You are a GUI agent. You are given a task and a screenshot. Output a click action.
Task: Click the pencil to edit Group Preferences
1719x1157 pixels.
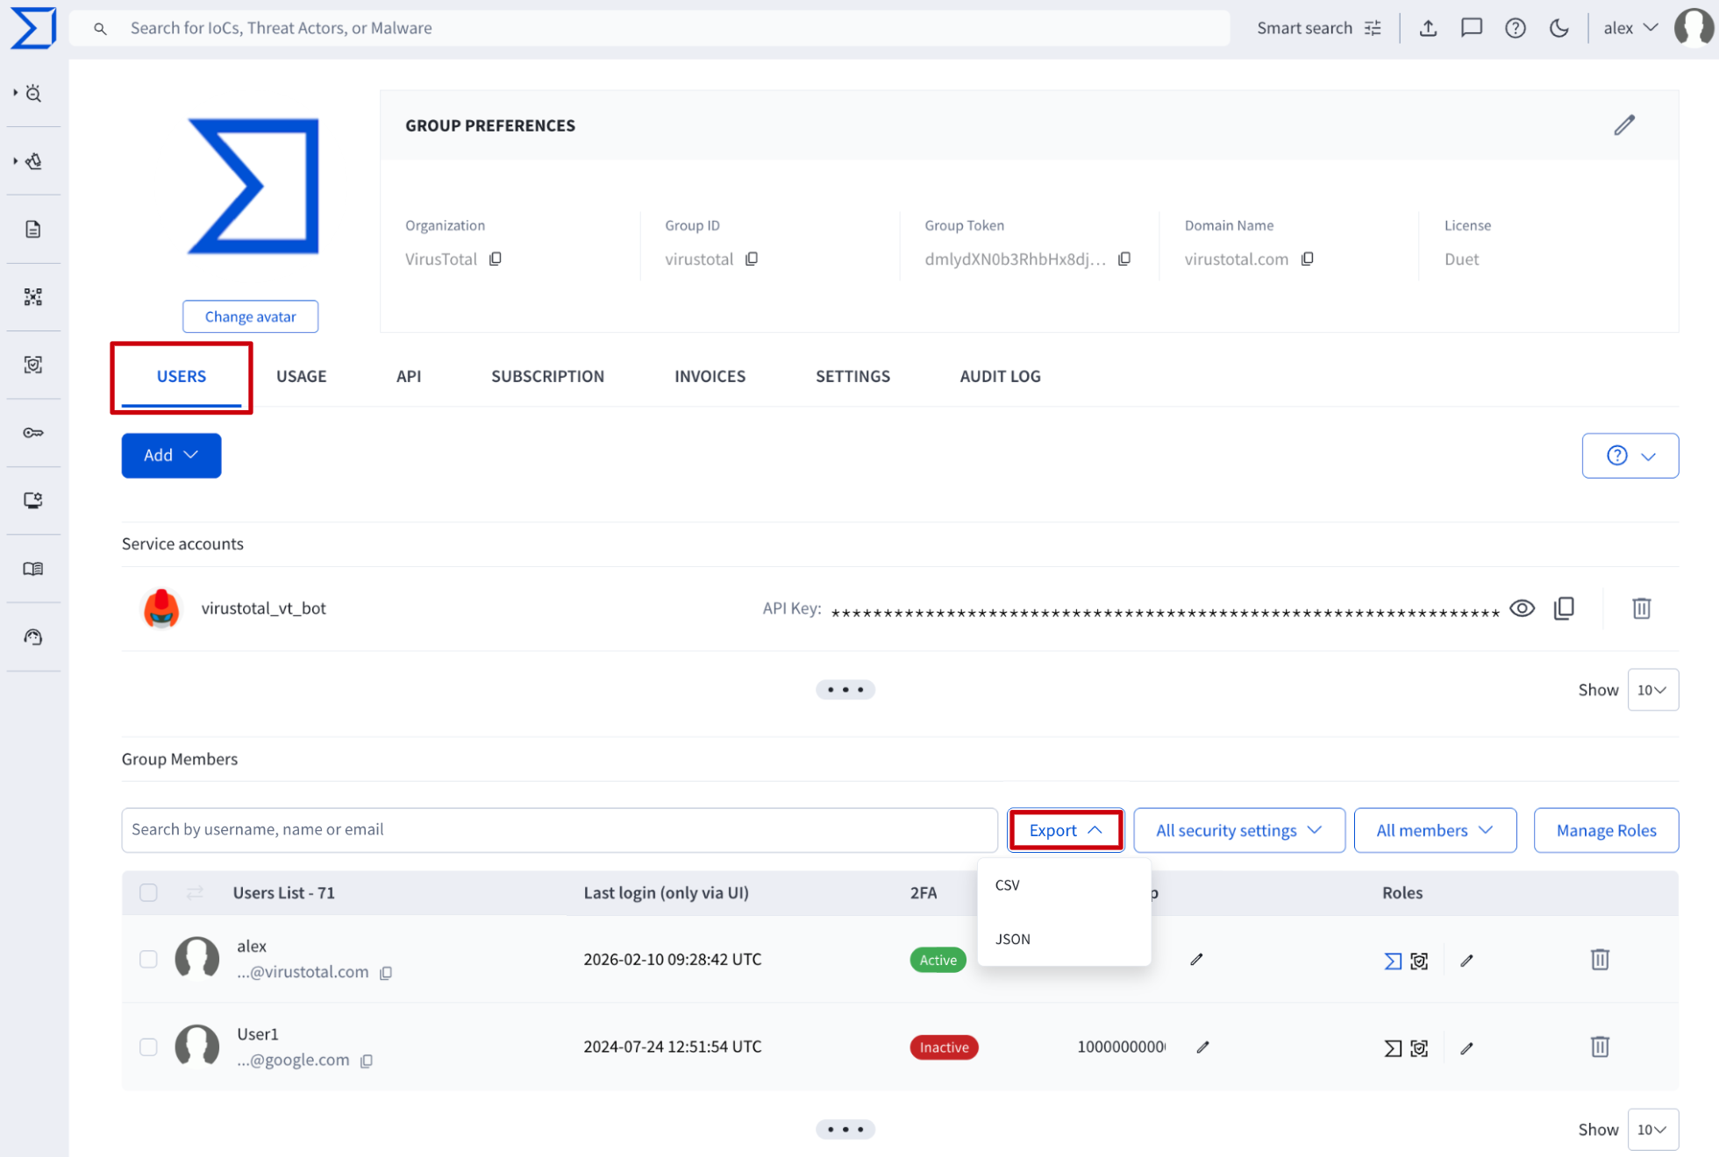[1623, 125]
